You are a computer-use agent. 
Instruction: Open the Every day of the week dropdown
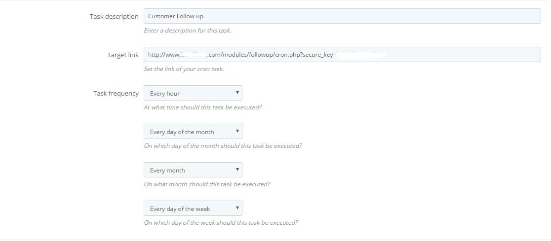tap(193, 208)
